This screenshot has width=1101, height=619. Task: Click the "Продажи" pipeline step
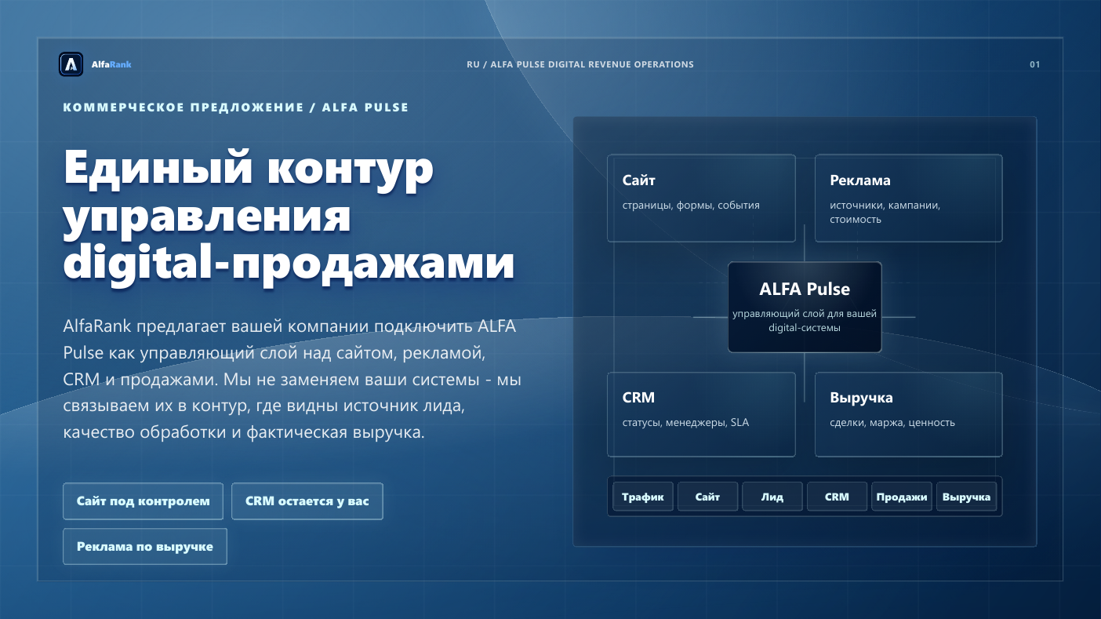(x=902, y=497)
